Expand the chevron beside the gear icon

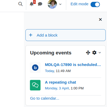(x=100, y=53)
